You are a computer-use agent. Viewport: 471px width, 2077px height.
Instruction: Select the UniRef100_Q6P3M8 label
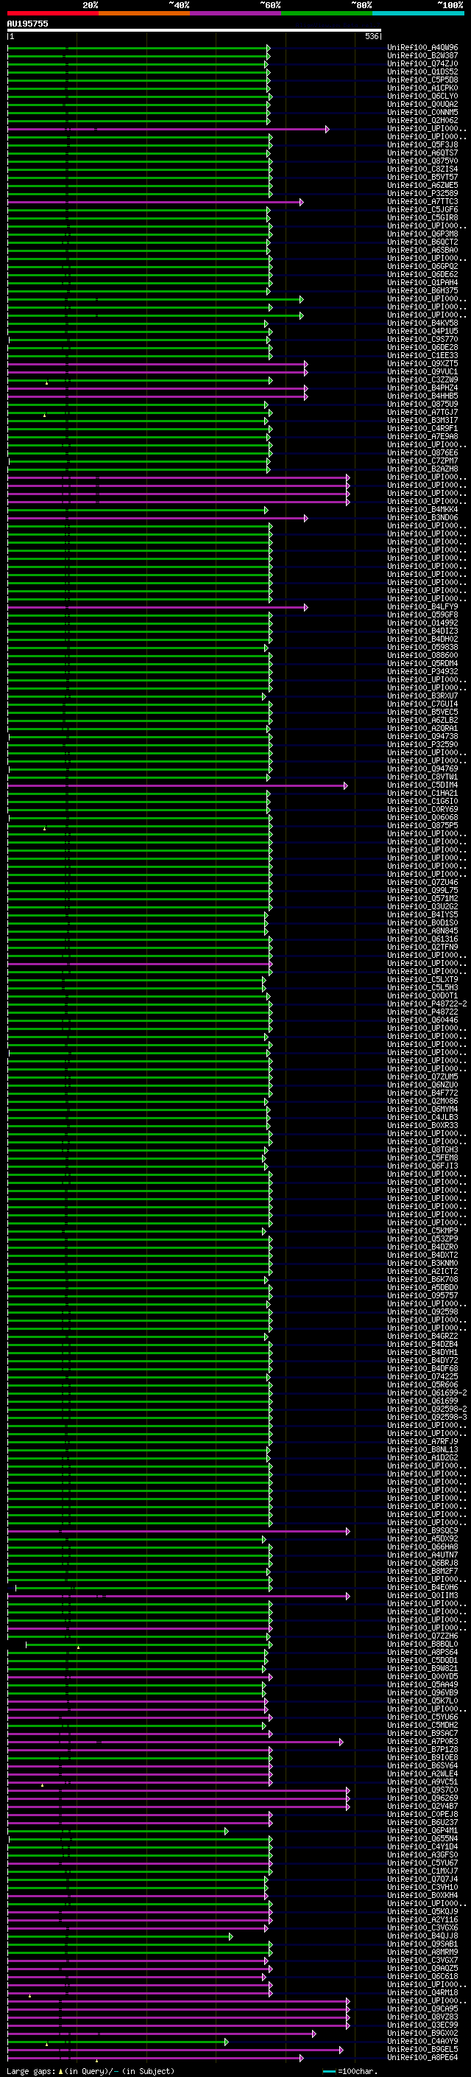(x=422, y=234)
